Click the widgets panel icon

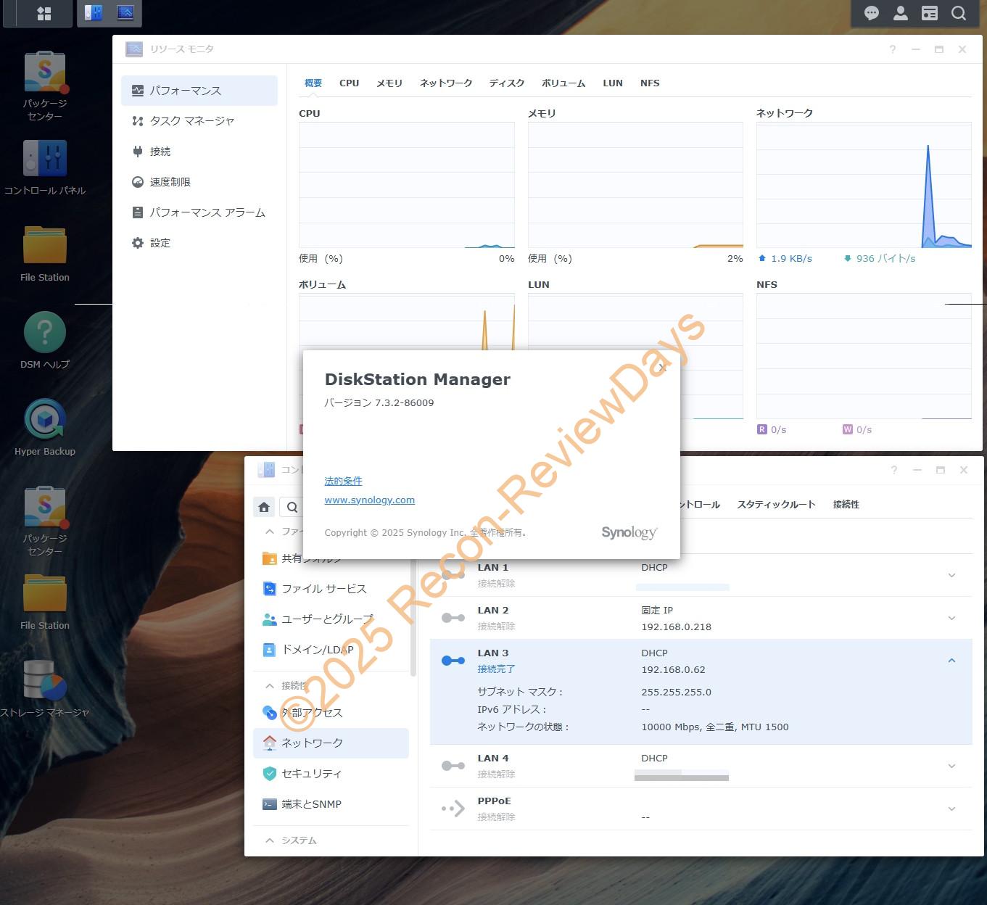[x=930, y=14]
